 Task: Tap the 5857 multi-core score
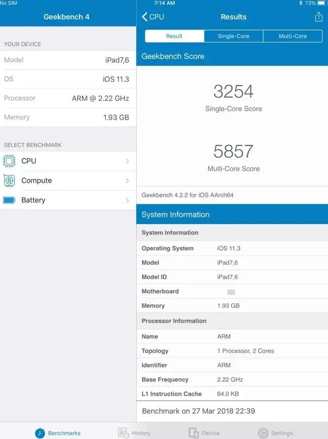click(x=233, y=151)
